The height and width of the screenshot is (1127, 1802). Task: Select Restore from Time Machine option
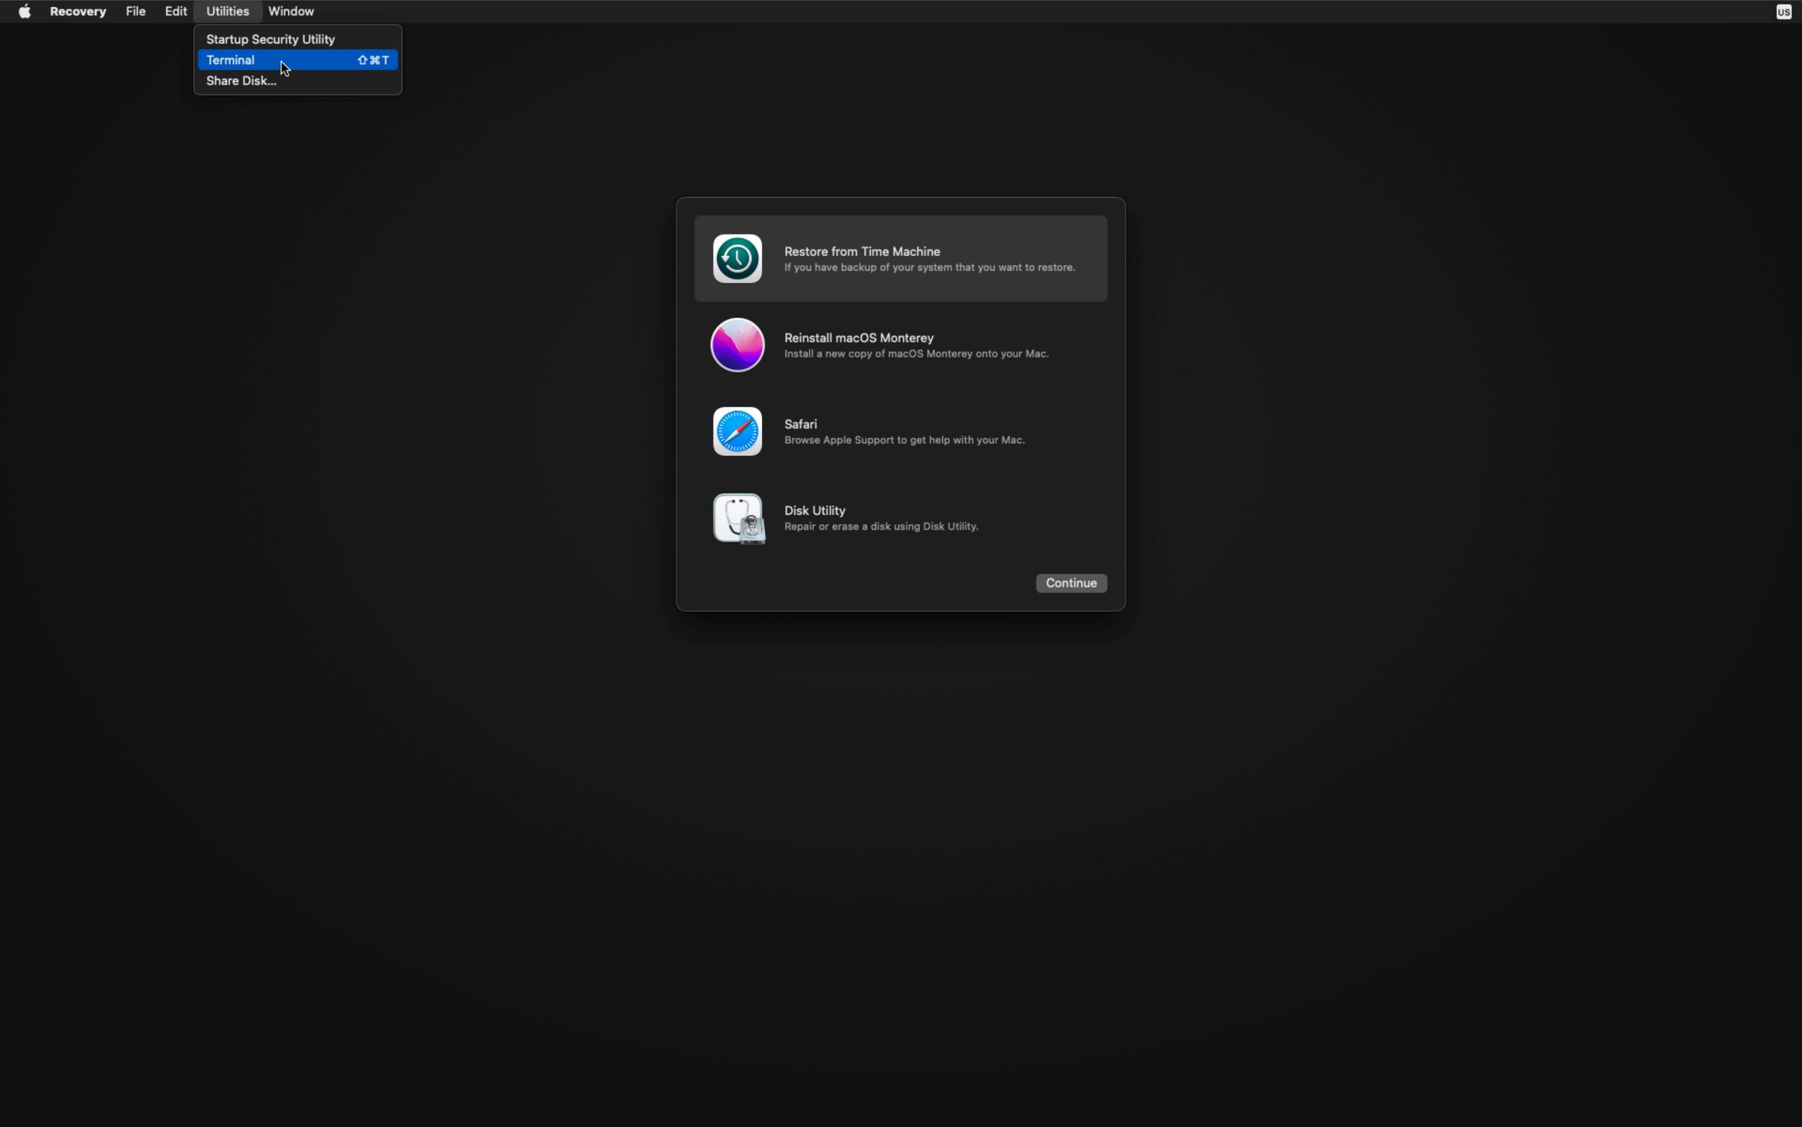point(861,251)
